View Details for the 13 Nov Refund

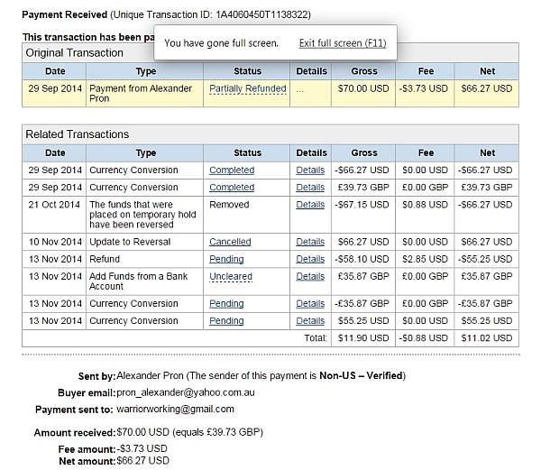[x=310, y=259]
